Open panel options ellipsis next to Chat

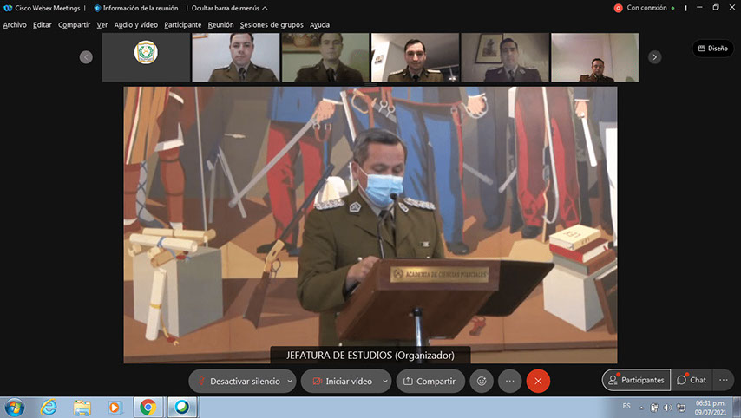click(x=723, y=380)
